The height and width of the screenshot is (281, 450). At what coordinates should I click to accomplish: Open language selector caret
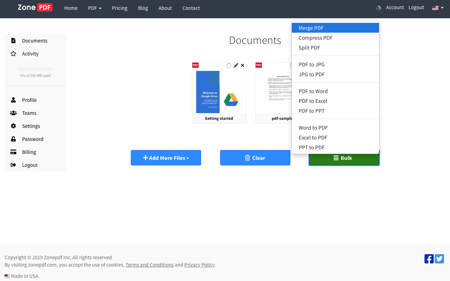click(x=442, y=8)
